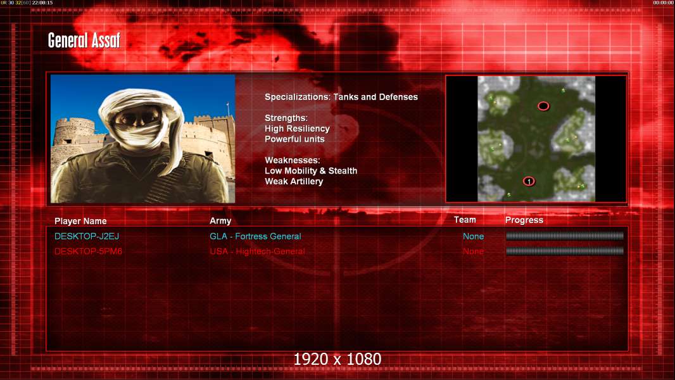Click player name DESKTOP-J2EJ
675x380 pixels.
pos(87,236)
